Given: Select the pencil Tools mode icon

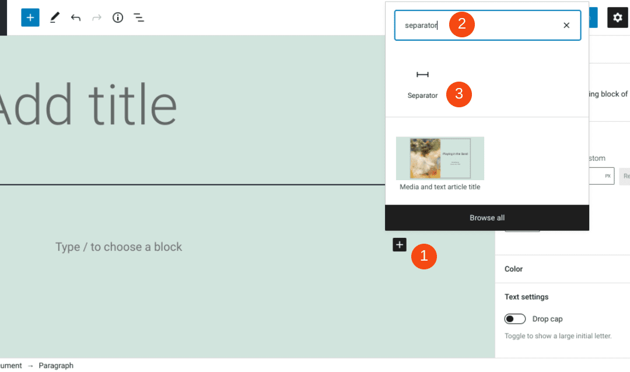Looking at the screenshot, I should point(54,17).
